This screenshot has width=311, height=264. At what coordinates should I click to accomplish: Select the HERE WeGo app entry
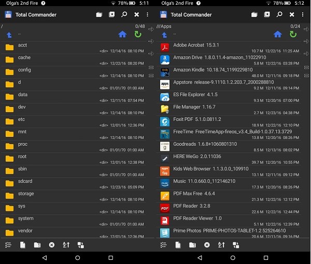point(229,159)
